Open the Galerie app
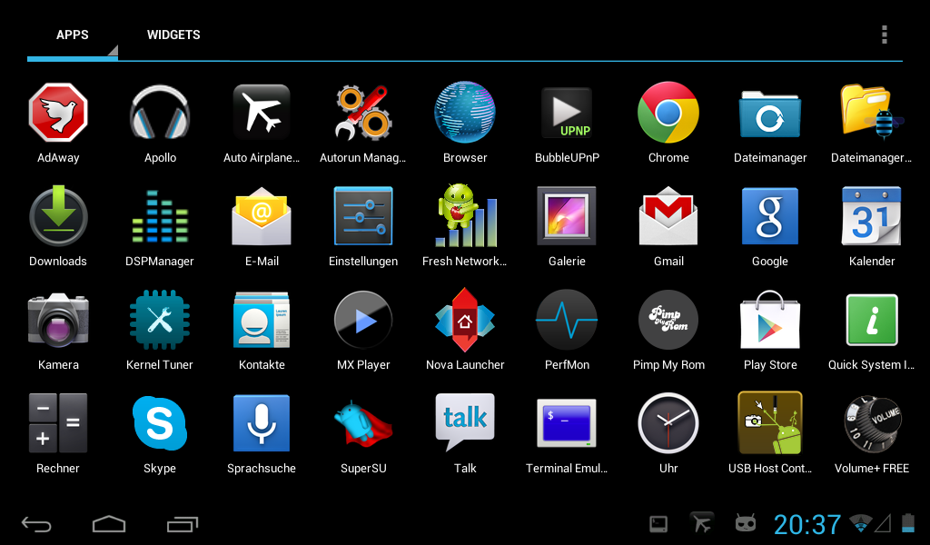 (x=567, y=216)
